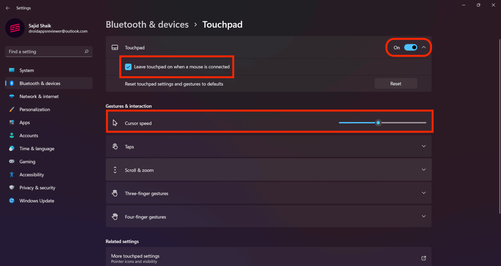Image resolution: width=501 pixels, height=266 pixels.
Task: Click the Reset button for touchpad defaults
Action: pos(396,83)
